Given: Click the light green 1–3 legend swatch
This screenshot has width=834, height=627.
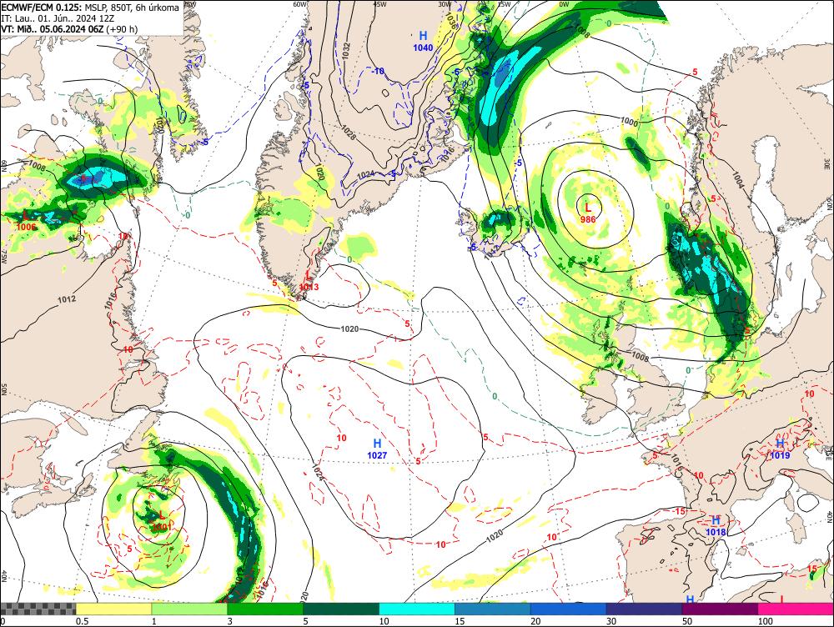Looking at the screenshot, I should (190, 609).
